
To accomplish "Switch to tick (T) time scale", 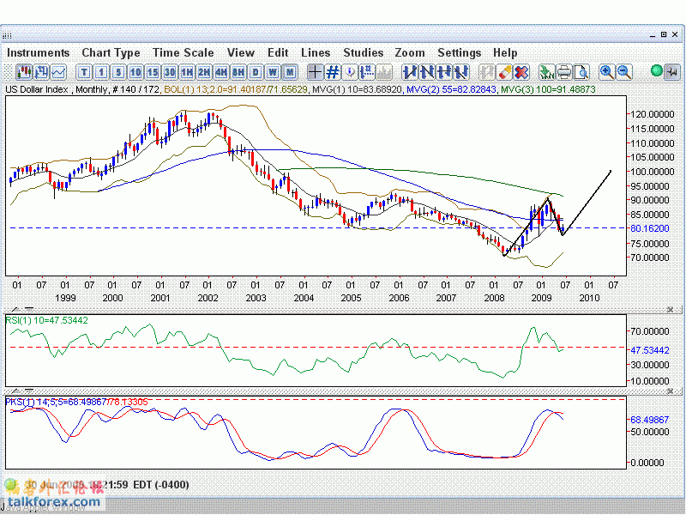I will (x=84, y=72).
